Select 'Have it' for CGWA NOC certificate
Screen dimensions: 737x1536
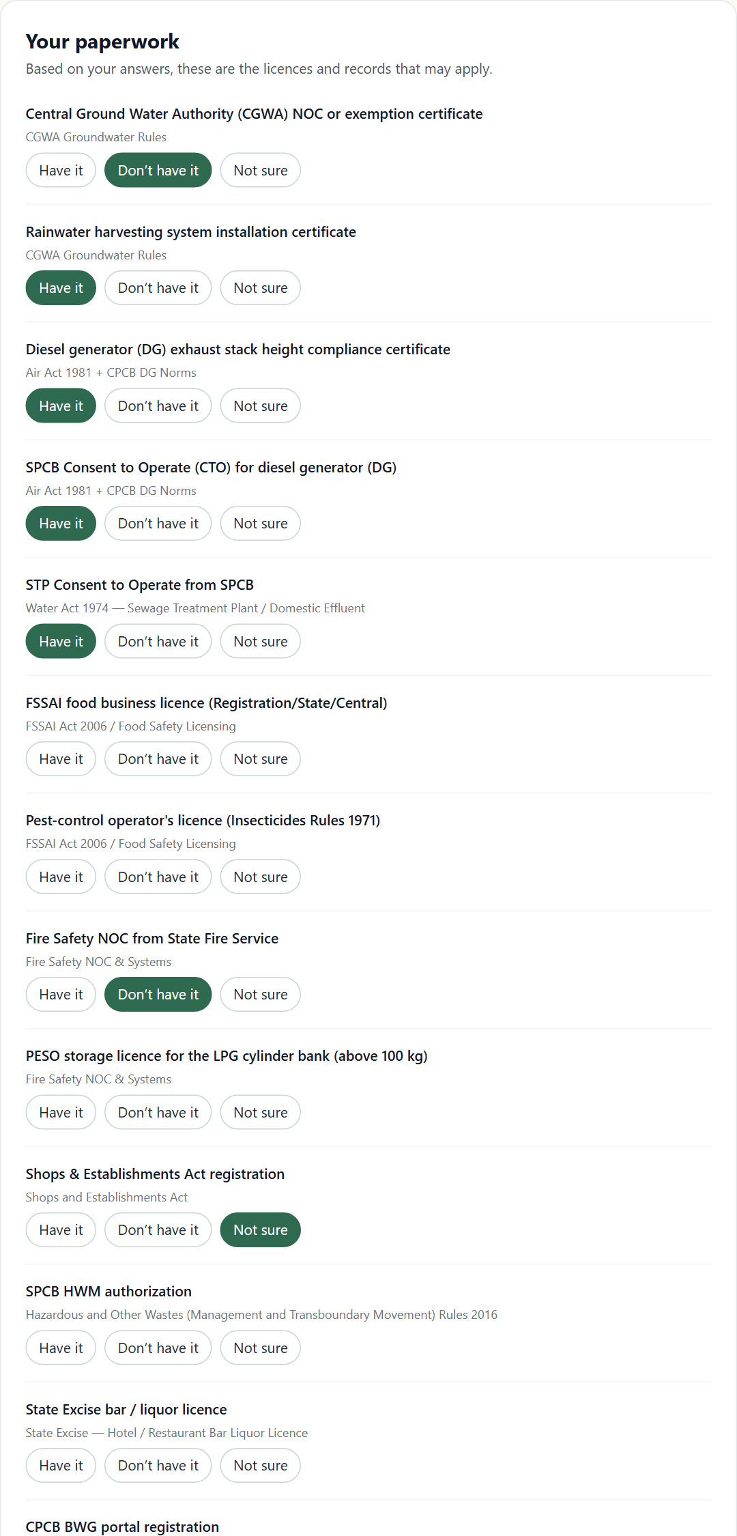pyautogui.click(x=61, y=170)
